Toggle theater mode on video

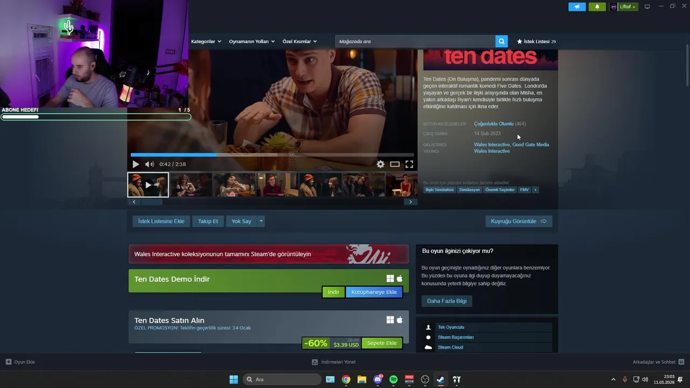[x=395, y=164]
